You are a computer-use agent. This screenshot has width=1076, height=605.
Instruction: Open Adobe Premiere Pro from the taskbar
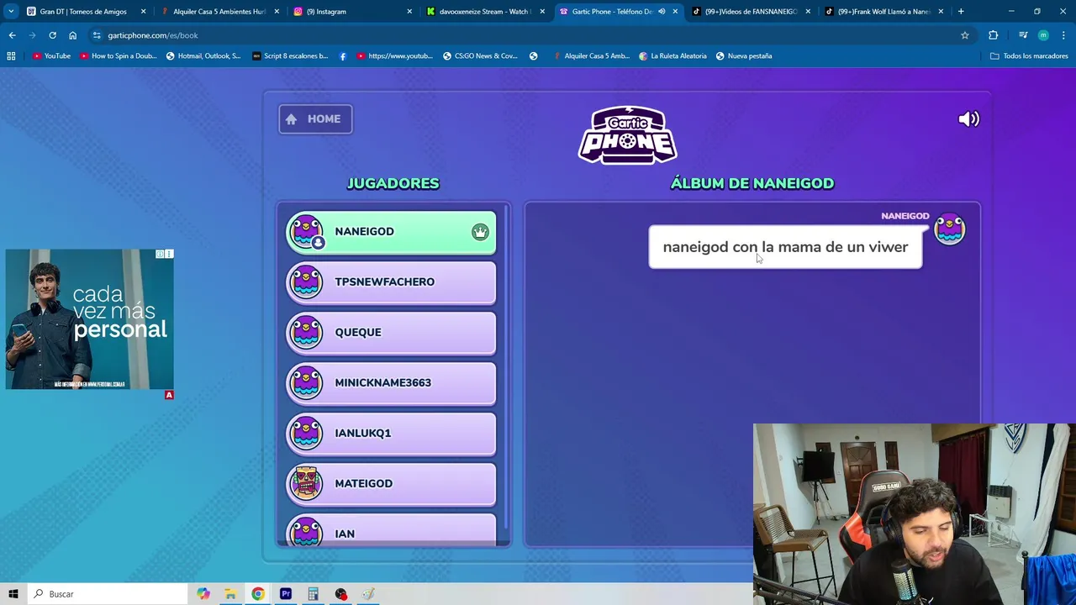[x=286, y=594]
